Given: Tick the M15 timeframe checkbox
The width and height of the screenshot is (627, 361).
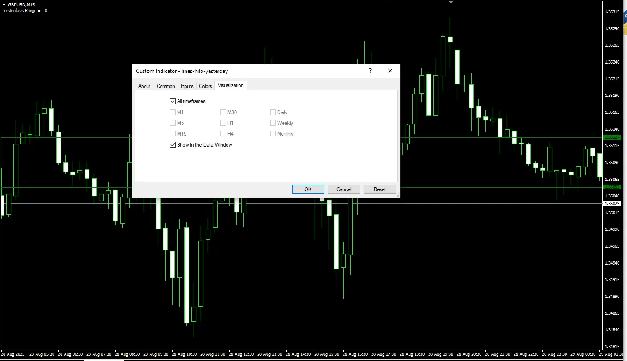Looking at the screenshot, I should 173,134.
